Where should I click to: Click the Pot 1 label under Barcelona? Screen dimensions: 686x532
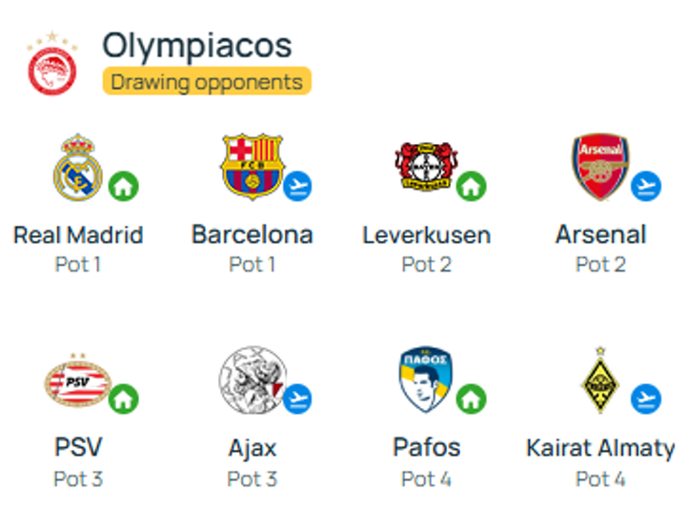pos(252,264)
